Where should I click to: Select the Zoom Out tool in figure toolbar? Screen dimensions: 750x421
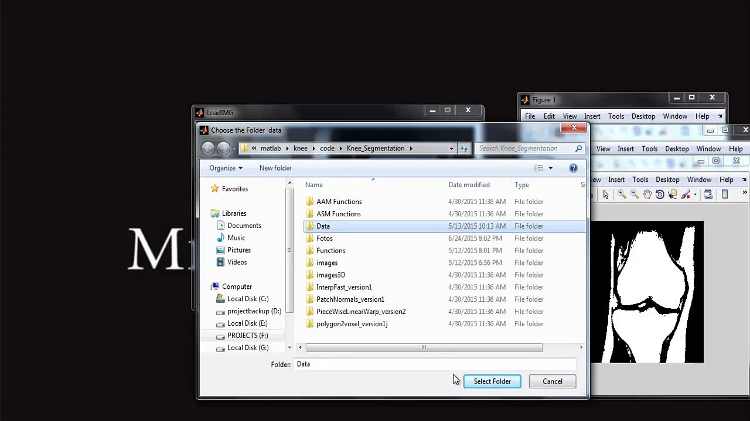coord(634,195)
